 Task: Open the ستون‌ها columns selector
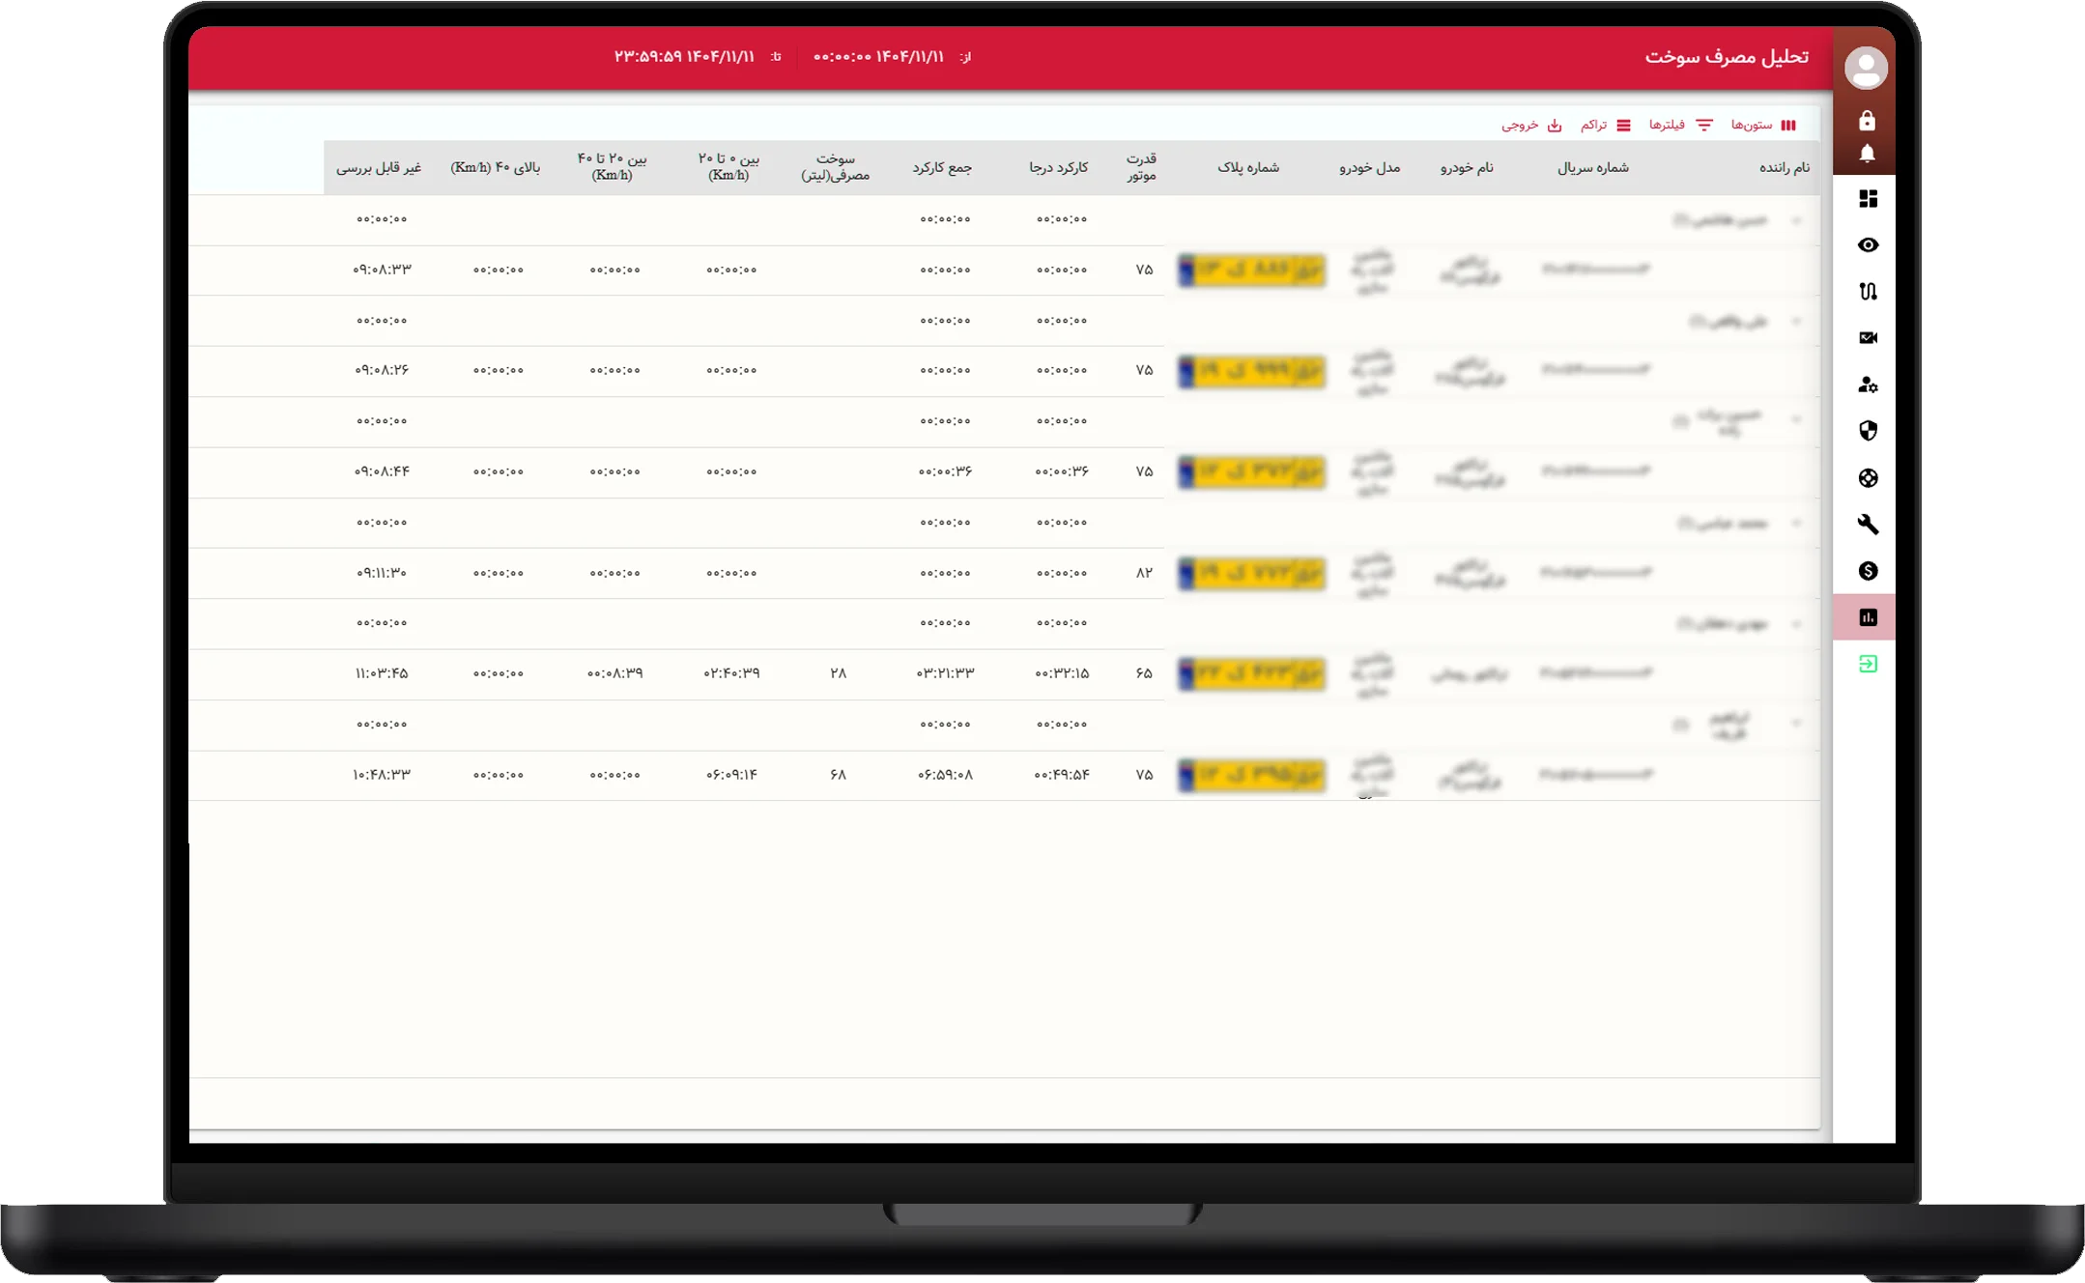pyautogui.click(x=1763, y=126)
